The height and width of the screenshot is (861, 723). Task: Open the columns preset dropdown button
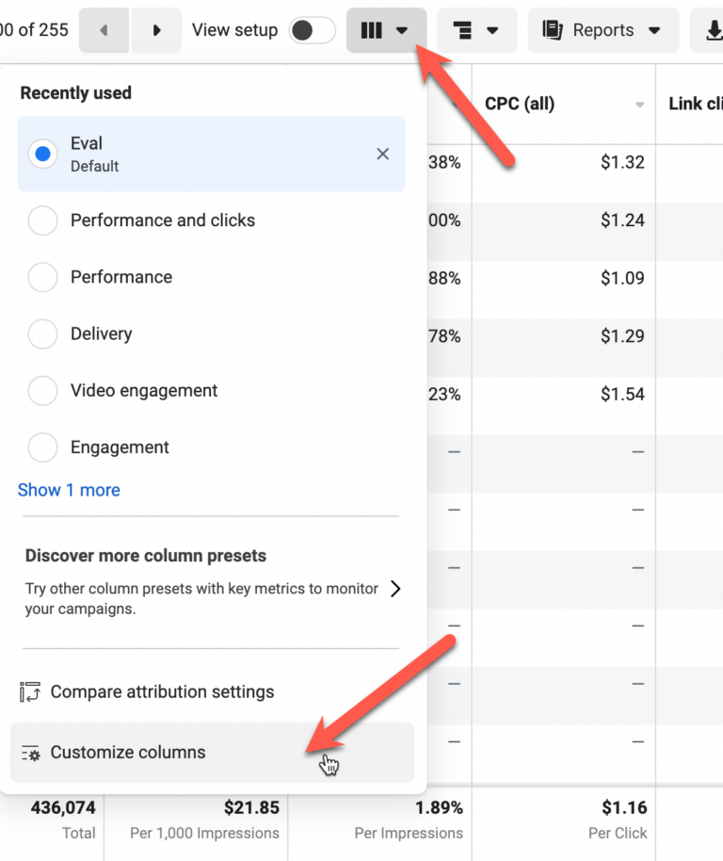point(385,30)
